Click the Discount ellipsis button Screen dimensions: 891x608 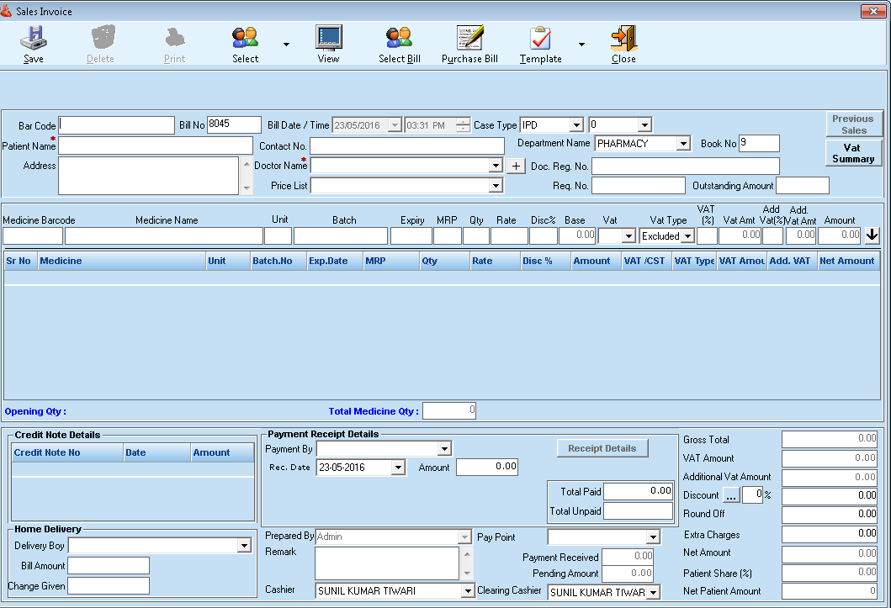tap(730, 496)
